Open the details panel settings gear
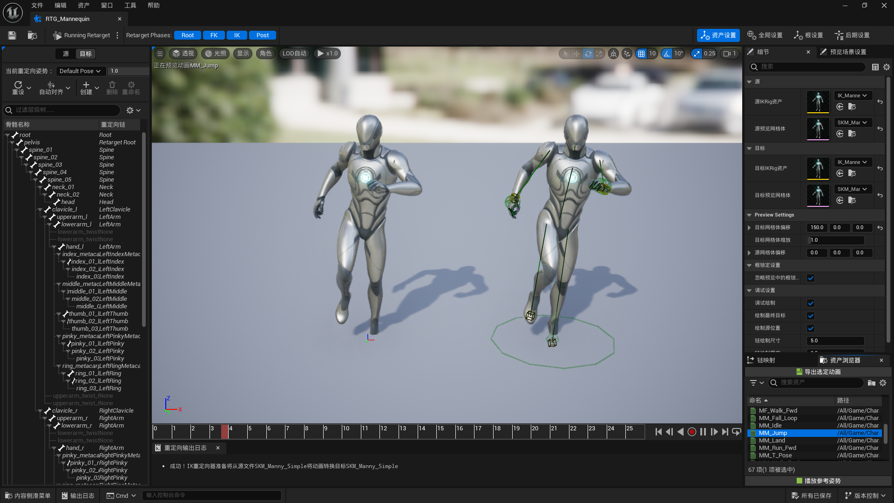The image size is (894, 503). click(887, 67)
